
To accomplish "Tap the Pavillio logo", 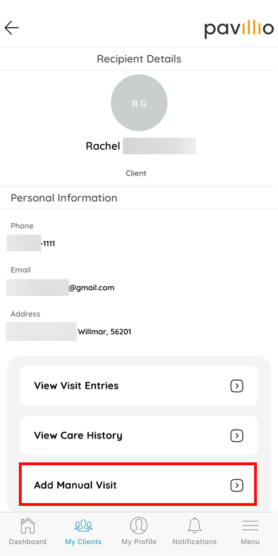I will tap(239, 29).
